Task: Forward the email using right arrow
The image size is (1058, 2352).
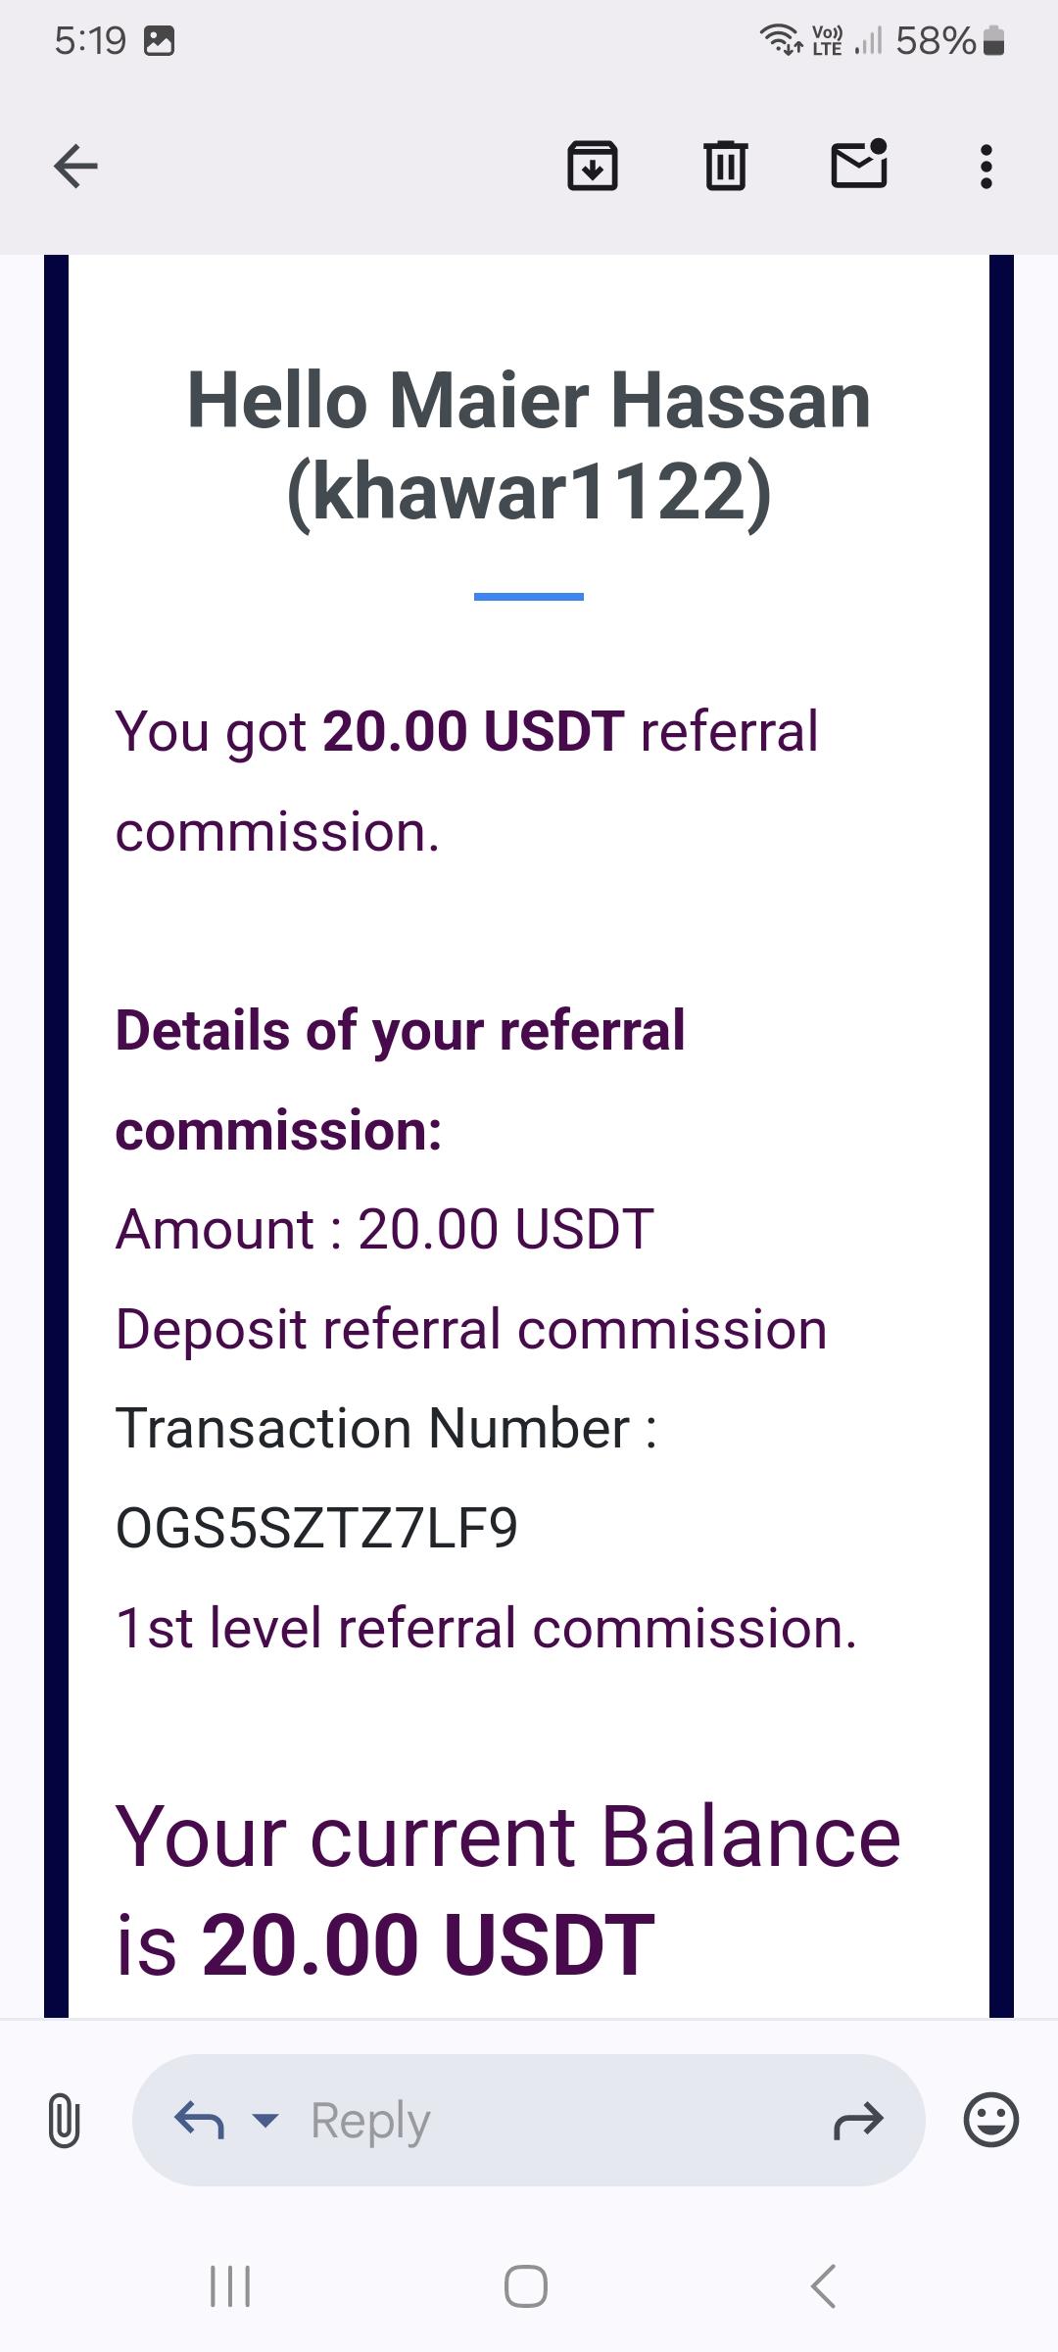Action: [x=858, y=2122]
